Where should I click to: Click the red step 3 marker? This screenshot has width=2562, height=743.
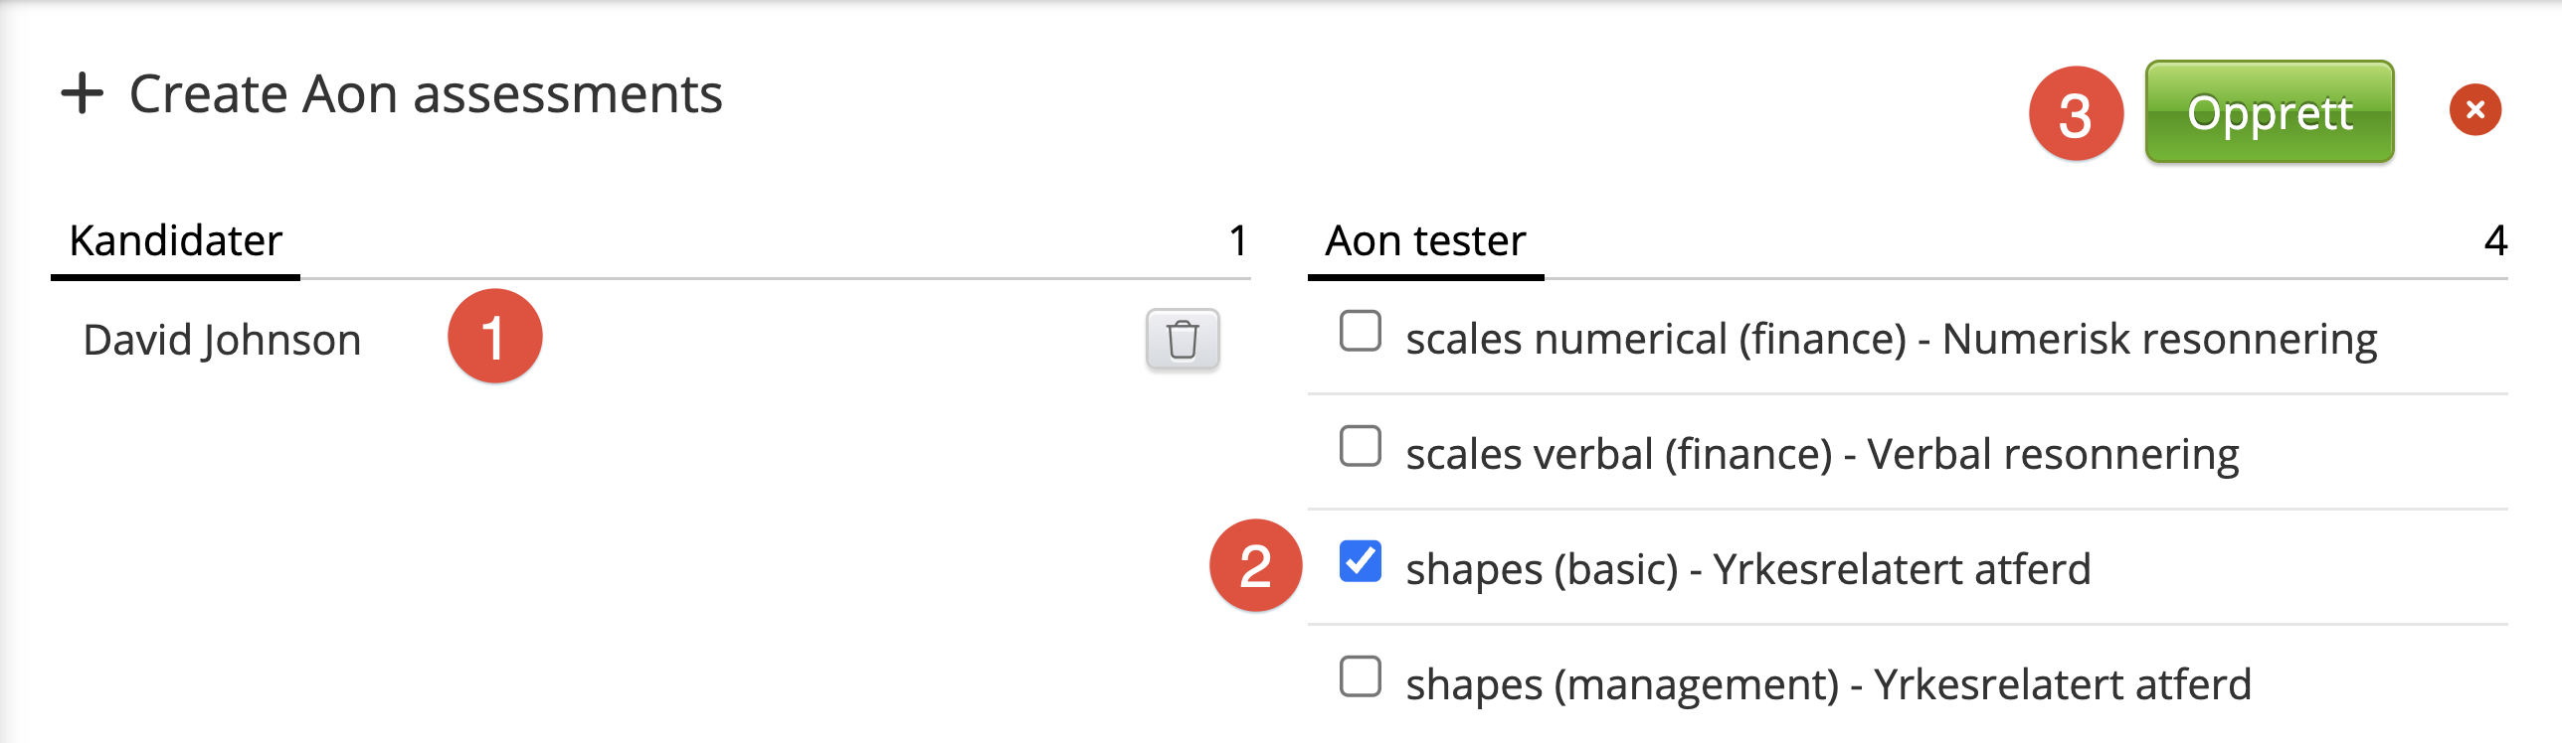coord(2076,113)
